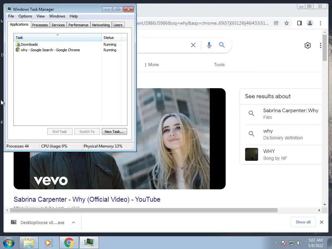Click the horizontal scrollbar left arrow in Chrome

7,210
